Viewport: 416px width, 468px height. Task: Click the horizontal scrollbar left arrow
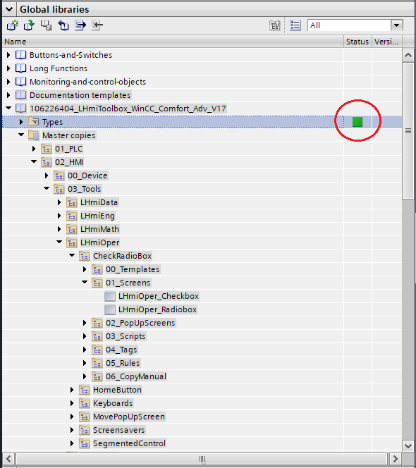[8, 458]
